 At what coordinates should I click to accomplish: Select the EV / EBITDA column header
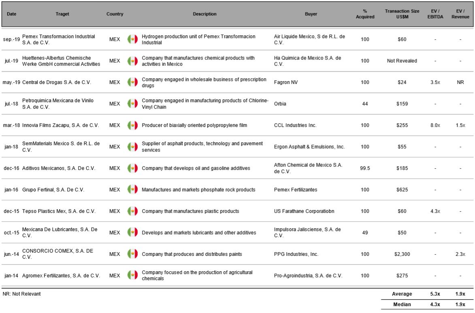point(435,14)
